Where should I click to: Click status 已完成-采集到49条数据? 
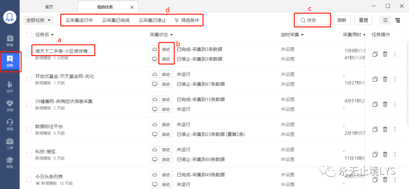[201, 174]
